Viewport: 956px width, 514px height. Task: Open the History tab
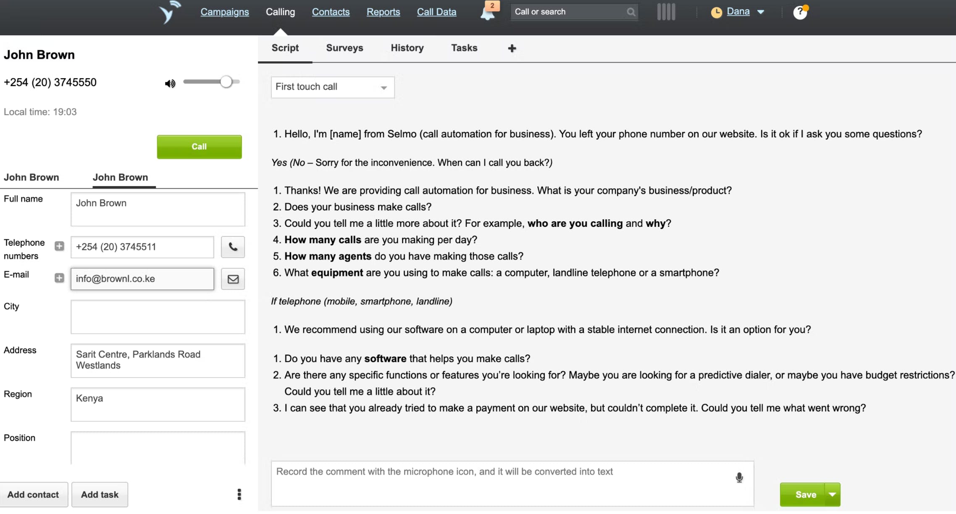407,48
